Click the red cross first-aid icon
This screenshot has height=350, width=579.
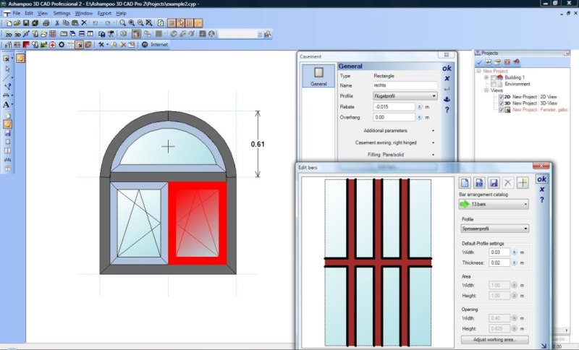click(x=52, y=45)
